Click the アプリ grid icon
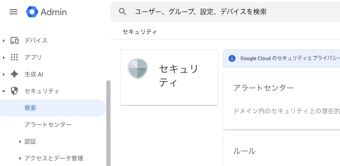The height and width of the screenshot is (166, 340). click(x=14, y=57)
